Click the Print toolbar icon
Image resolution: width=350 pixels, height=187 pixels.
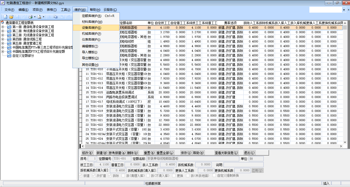(30, 17)
